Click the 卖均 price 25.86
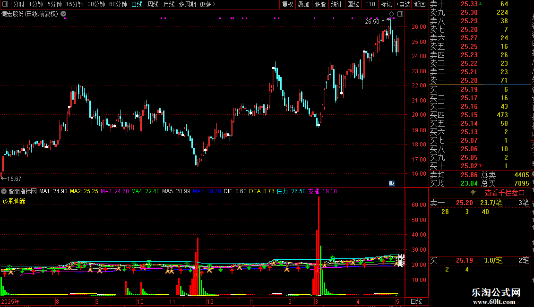This screenshot has width=534, height=307. (469, 175)
